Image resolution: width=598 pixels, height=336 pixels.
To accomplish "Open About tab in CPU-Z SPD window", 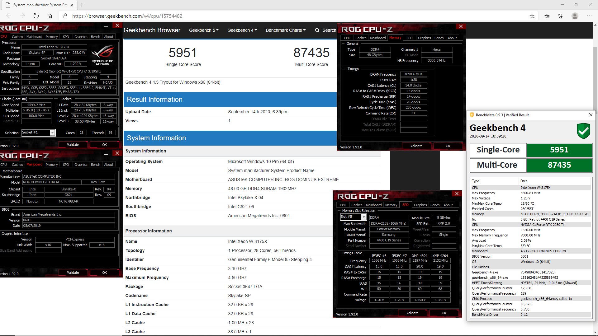I will click(448, 205).
